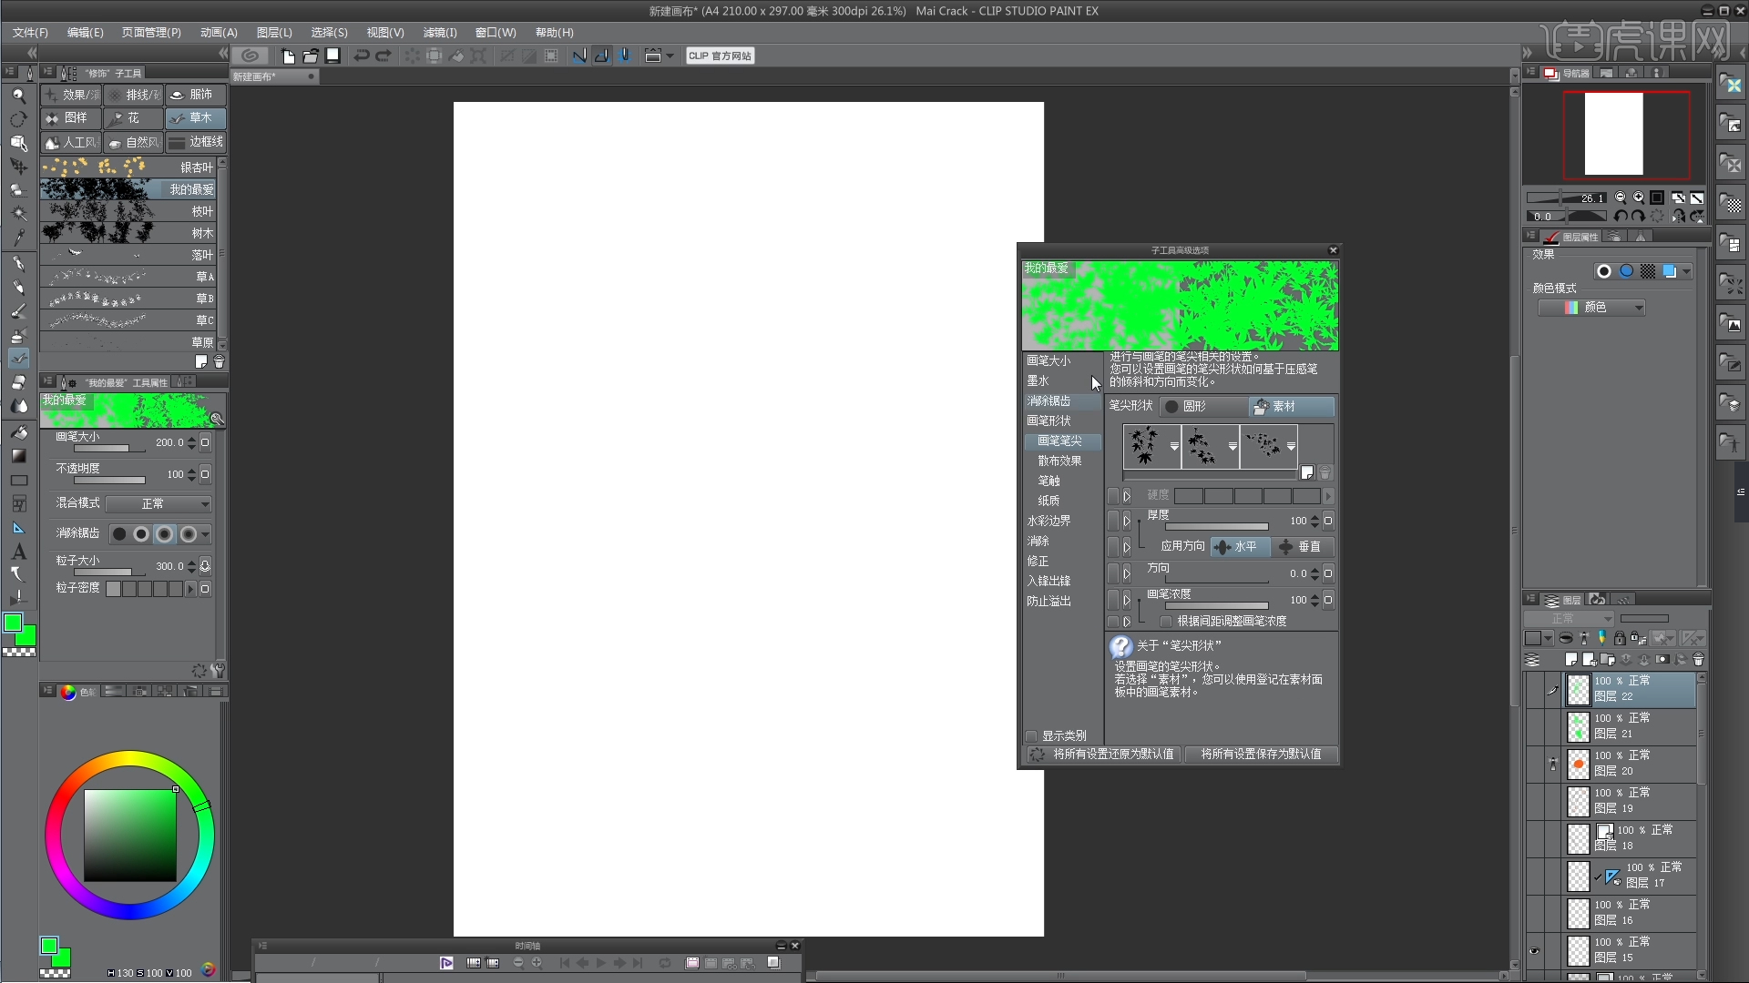
Task: Open the third brush tip material dropdown arrow
Action: 1291,447
